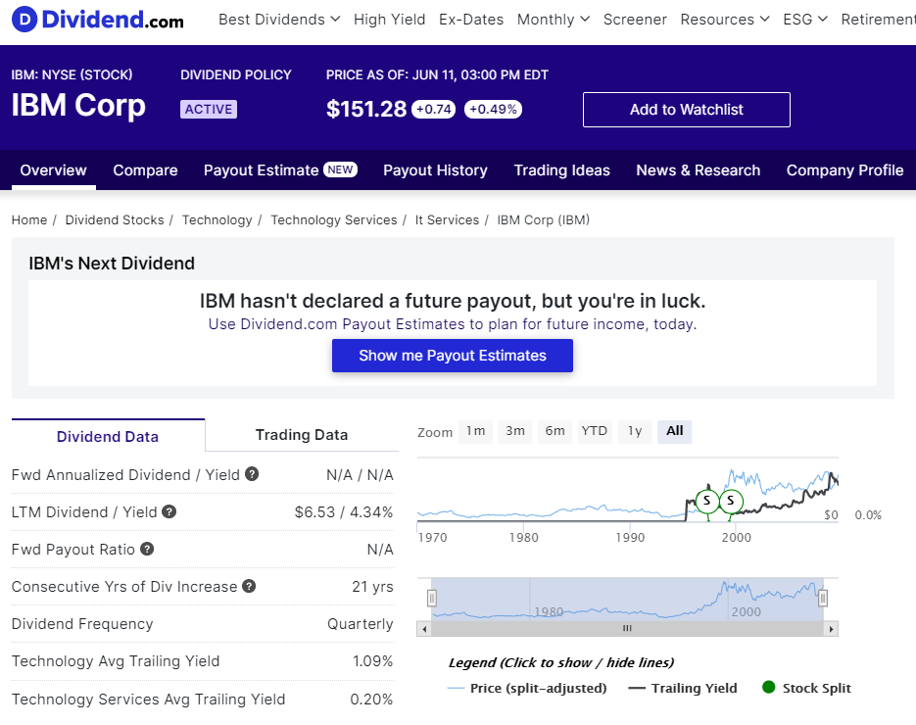Click the +0.49% percent change badge
This screenshot has height=725, width=916.
(493, 110)
